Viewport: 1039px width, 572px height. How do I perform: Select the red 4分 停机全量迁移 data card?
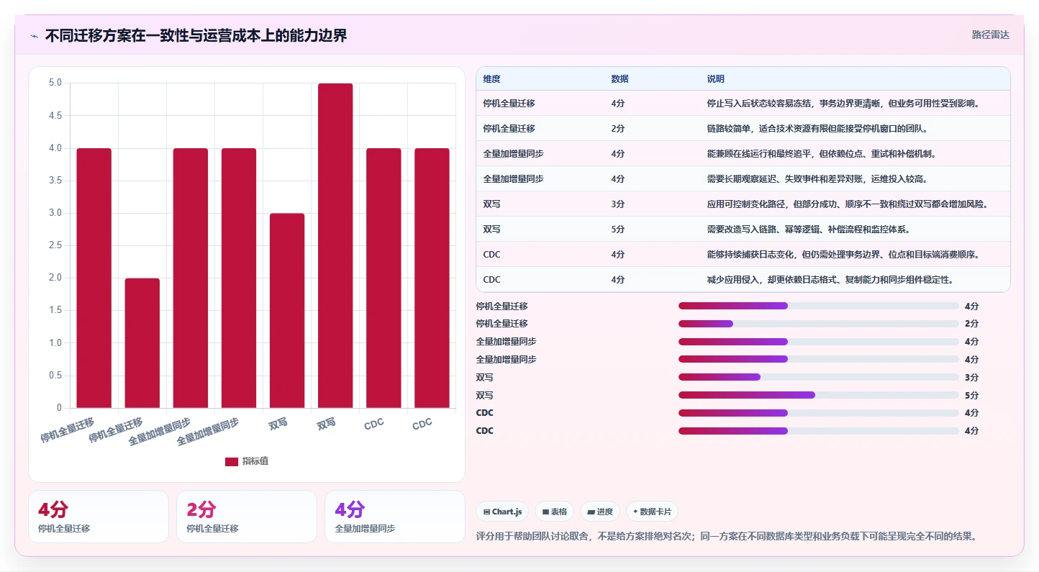coord(99,517)
